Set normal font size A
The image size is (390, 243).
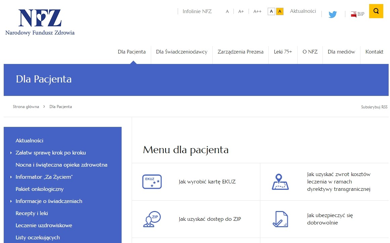click(227, 11)
